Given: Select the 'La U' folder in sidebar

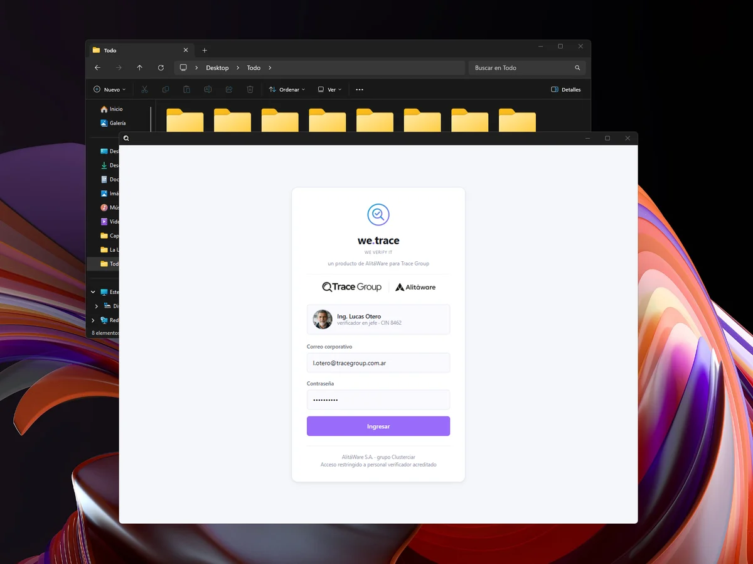Looking at the screenshot, I should click(109, 250).
